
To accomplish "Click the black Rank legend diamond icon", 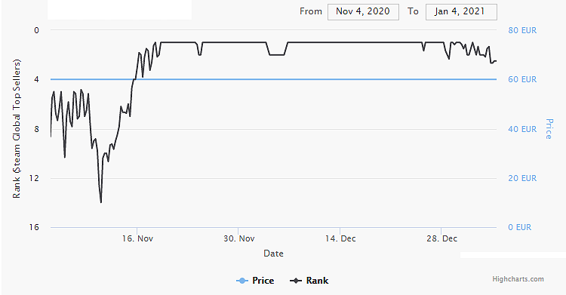I will (x=296, y=281).
